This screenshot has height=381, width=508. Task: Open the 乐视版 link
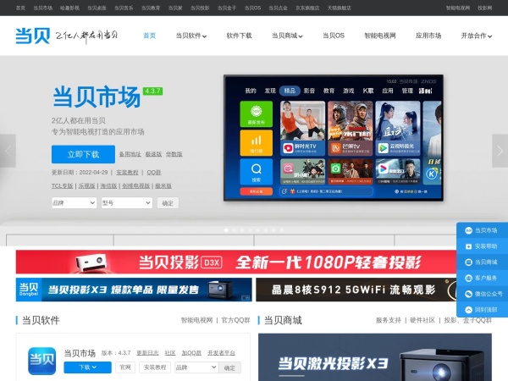[x=86, y=186]
